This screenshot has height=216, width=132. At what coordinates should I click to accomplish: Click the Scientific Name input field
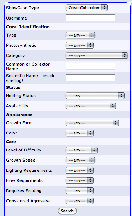pyautogui.click(x=91, y=78)
